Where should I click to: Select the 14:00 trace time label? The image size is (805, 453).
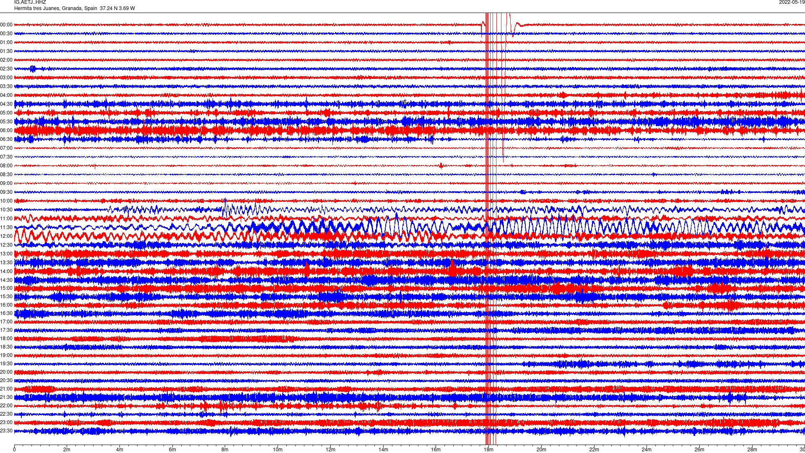coord(6,271)
